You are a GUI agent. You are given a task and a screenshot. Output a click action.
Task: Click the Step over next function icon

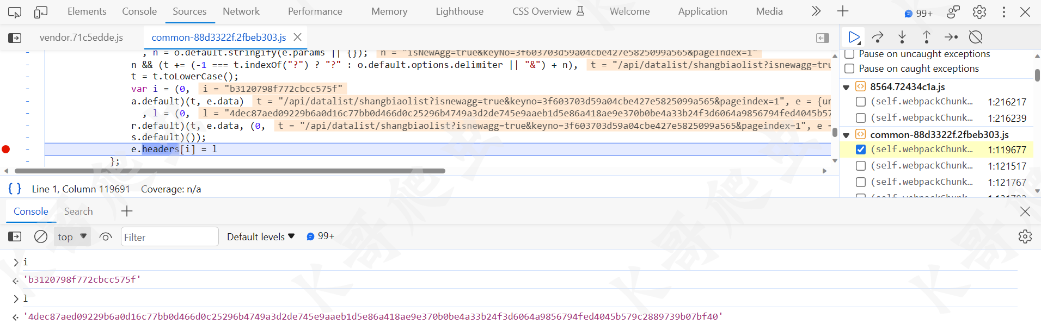[x=878, y=37]
